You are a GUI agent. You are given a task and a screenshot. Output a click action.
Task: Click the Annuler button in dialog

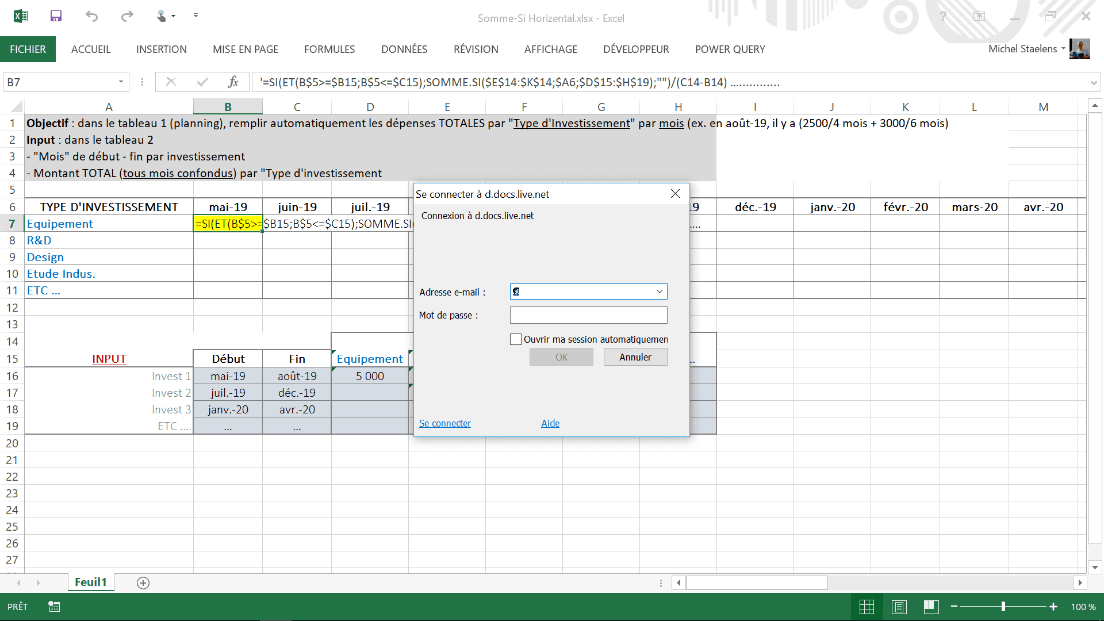635,357
